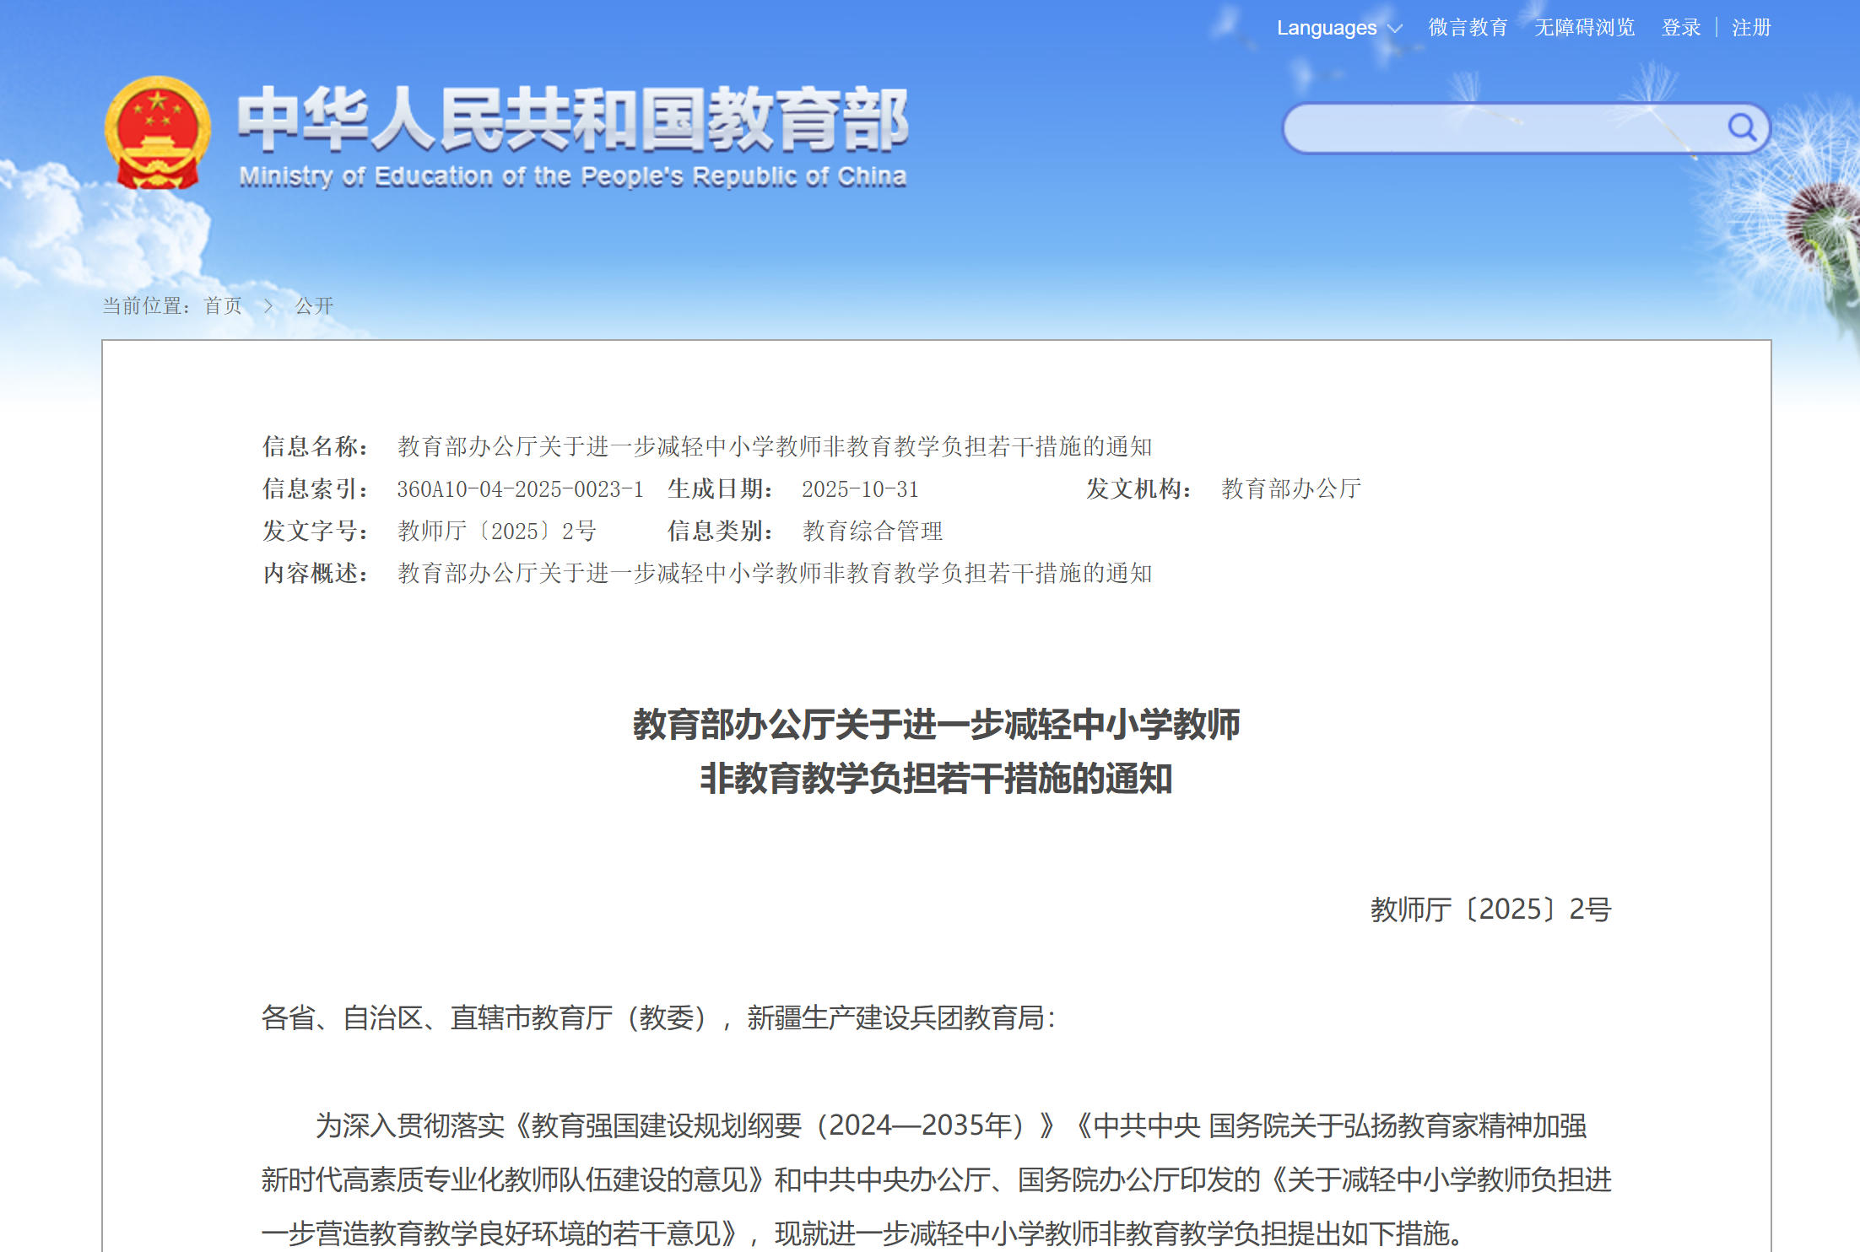1860x1252 pixels.
Task: Click the 信息索引 code 360A10-04-2025-0023-1
Action: pyautogui.click(x=521, y=488)
